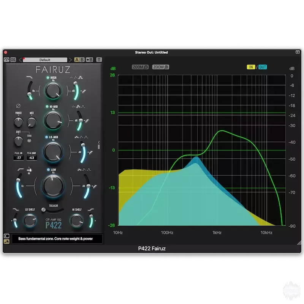Click the HIGH frequency knob
The image size is (304, 304).
53,91
